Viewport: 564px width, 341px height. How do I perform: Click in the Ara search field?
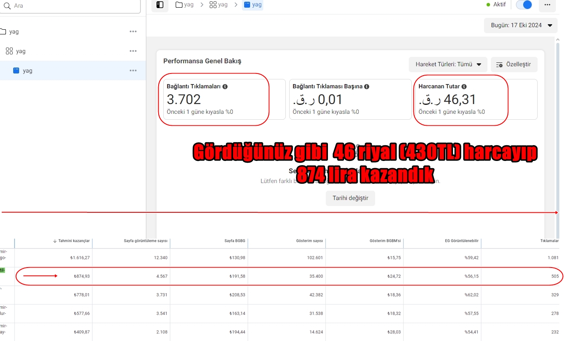[70, 6]
